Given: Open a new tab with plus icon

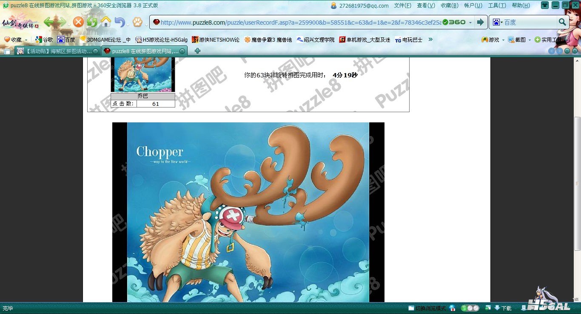Looking at the screenshot, I should point(197,51).
